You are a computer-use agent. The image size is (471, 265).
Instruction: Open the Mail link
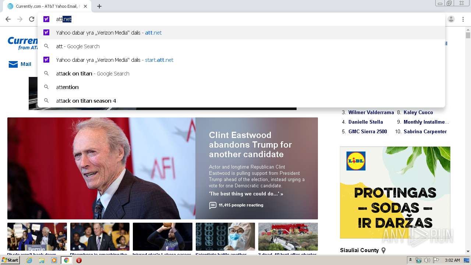[26, 64]
